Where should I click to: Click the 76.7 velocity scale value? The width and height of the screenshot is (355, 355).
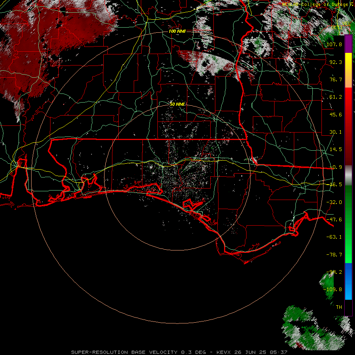coord(336,79)
